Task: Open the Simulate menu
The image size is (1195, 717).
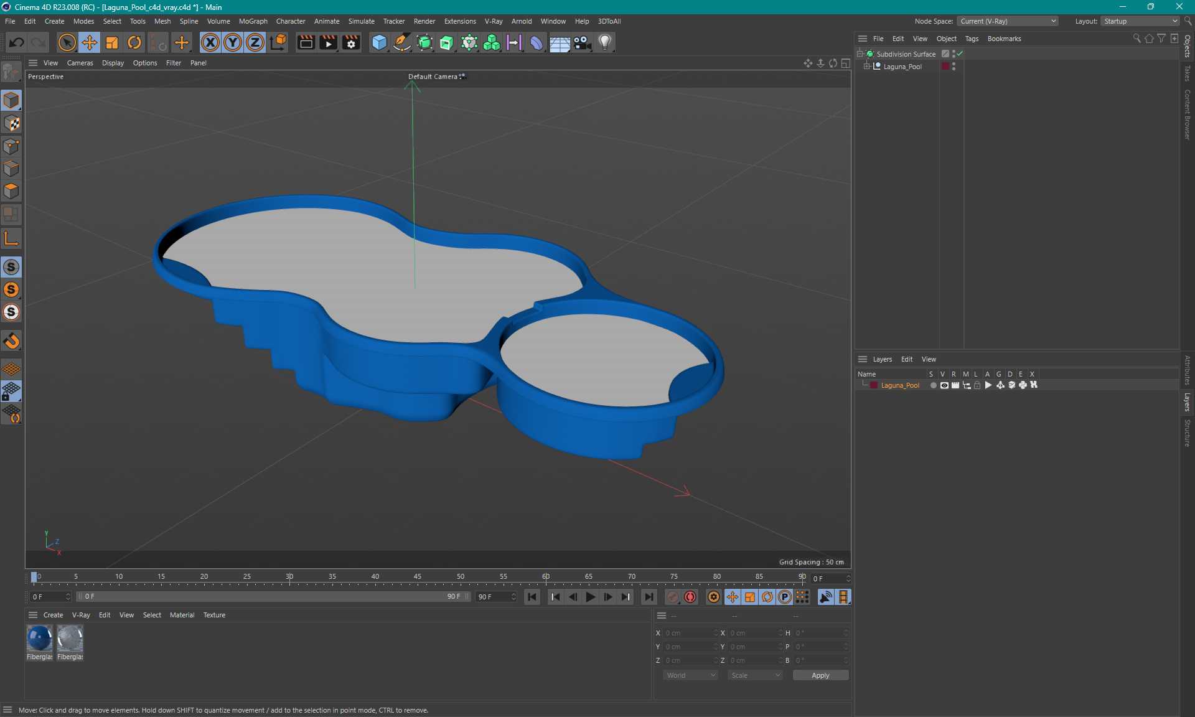Action: click(x=361, y=21)
